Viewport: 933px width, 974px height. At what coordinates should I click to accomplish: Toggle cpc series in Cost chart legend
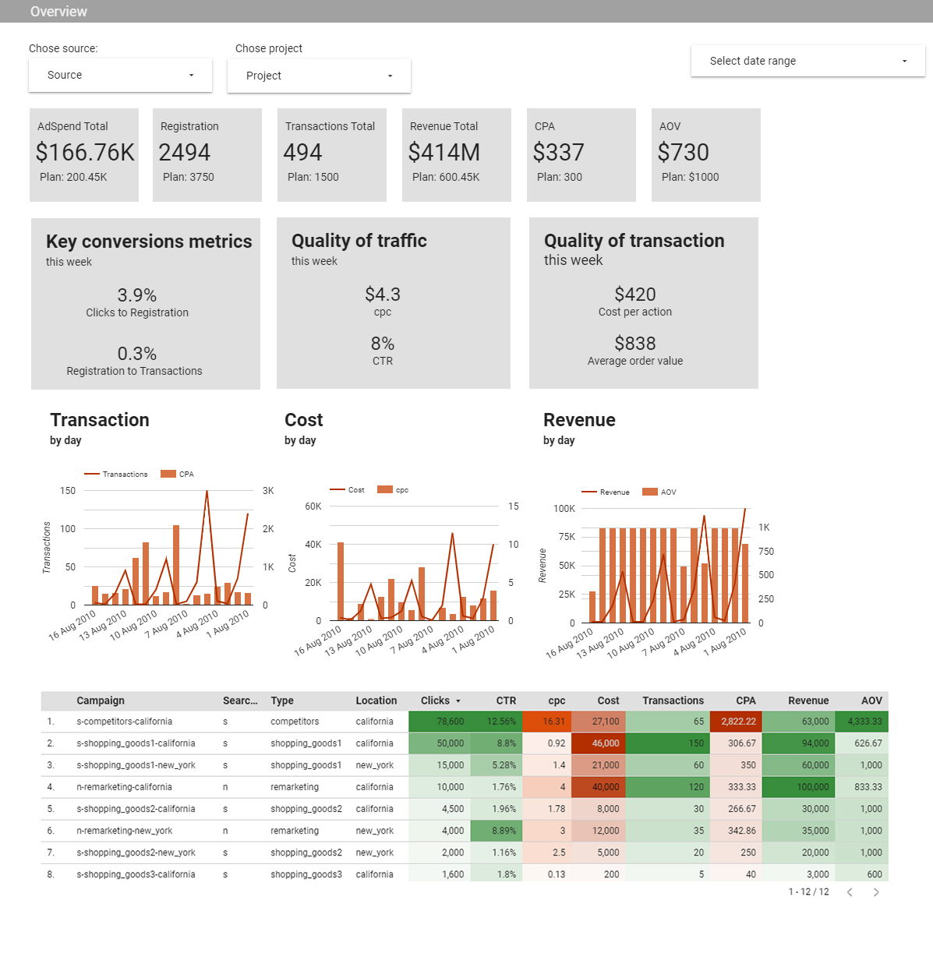[393, 490]
